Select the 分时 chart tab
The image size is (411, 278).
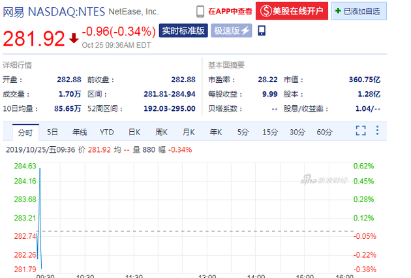(x=25, y=132)
